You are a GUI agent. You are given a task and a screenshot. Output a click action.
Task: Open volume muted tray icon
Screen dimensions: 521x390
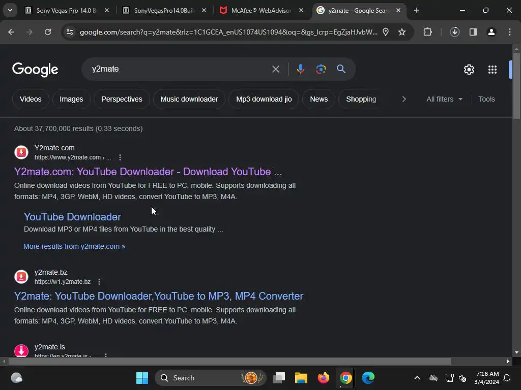coord(462,378)
